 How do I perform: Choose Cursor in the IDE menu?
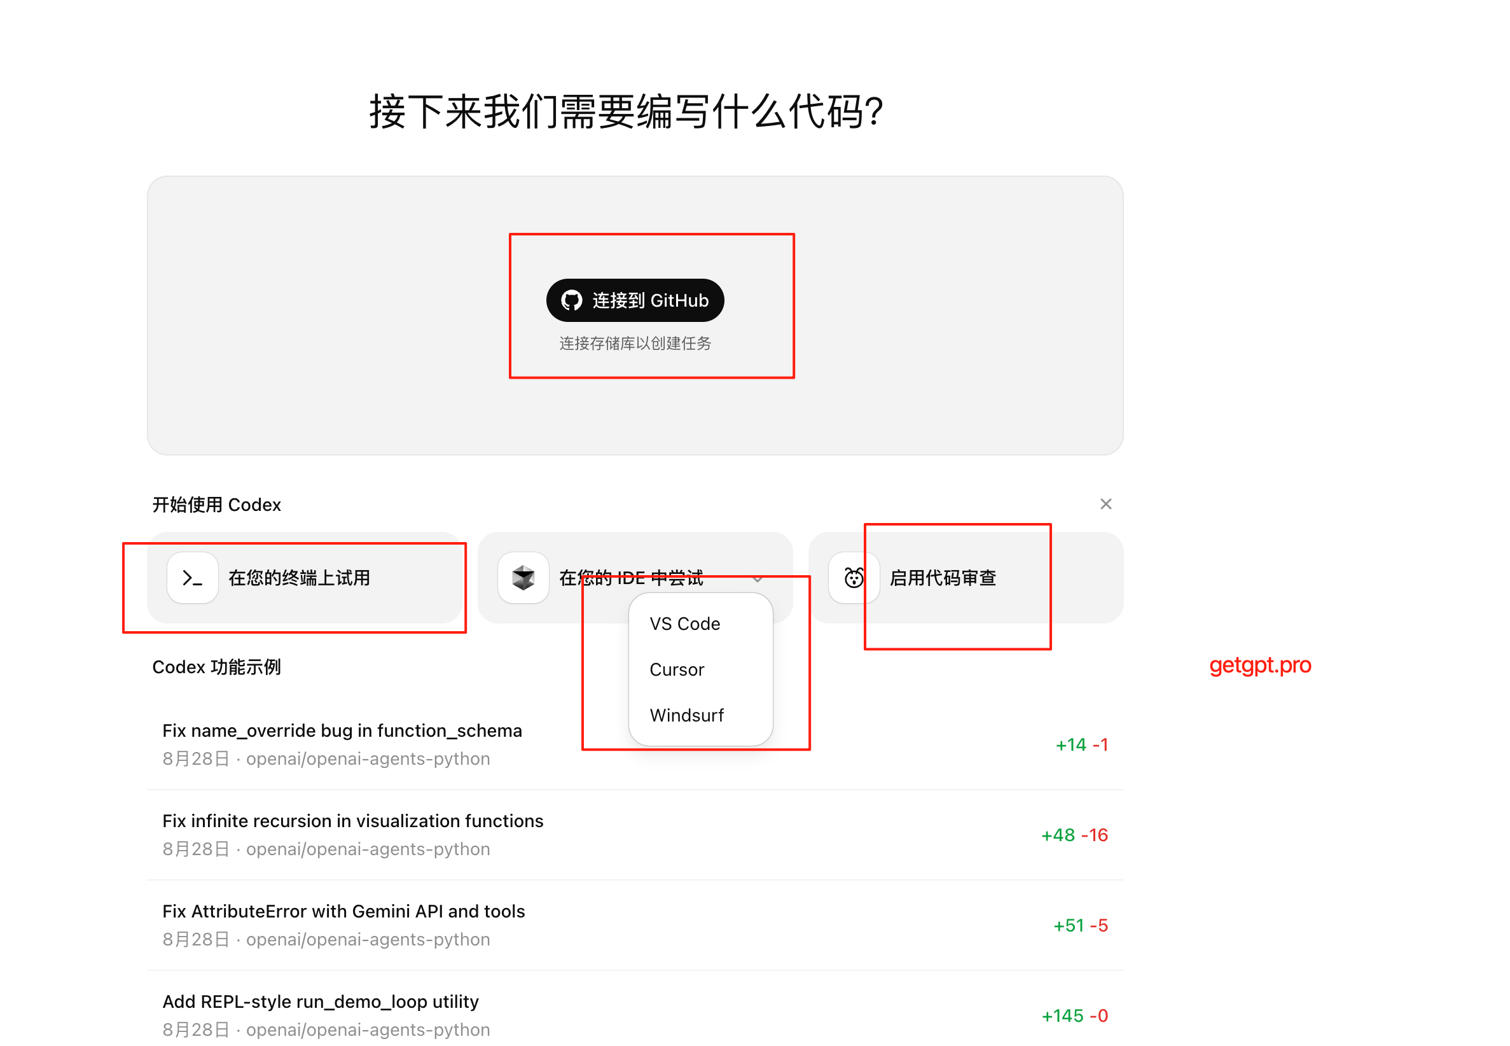click(700, 669)
